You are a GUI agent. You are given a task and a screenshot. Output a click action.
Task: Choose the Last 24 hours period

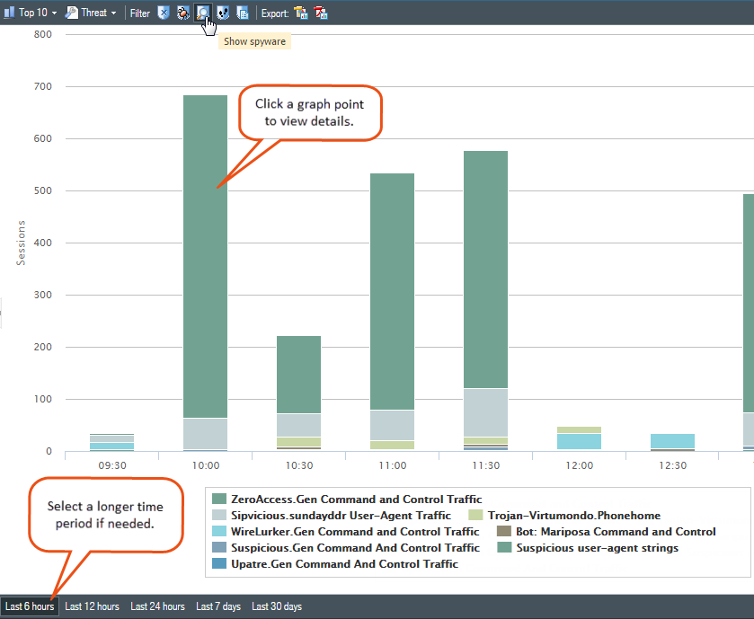(x=157, y=606)
